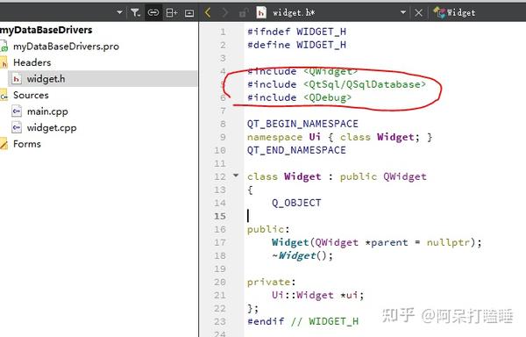Toggle the file writable lock icon
The height and width of the screenshot is (337, 526).
(x=244, y=13)
